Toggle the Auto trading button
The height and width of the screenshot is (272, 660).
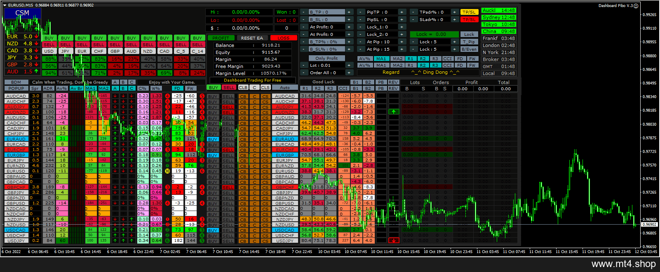click(x=285, y=87)
